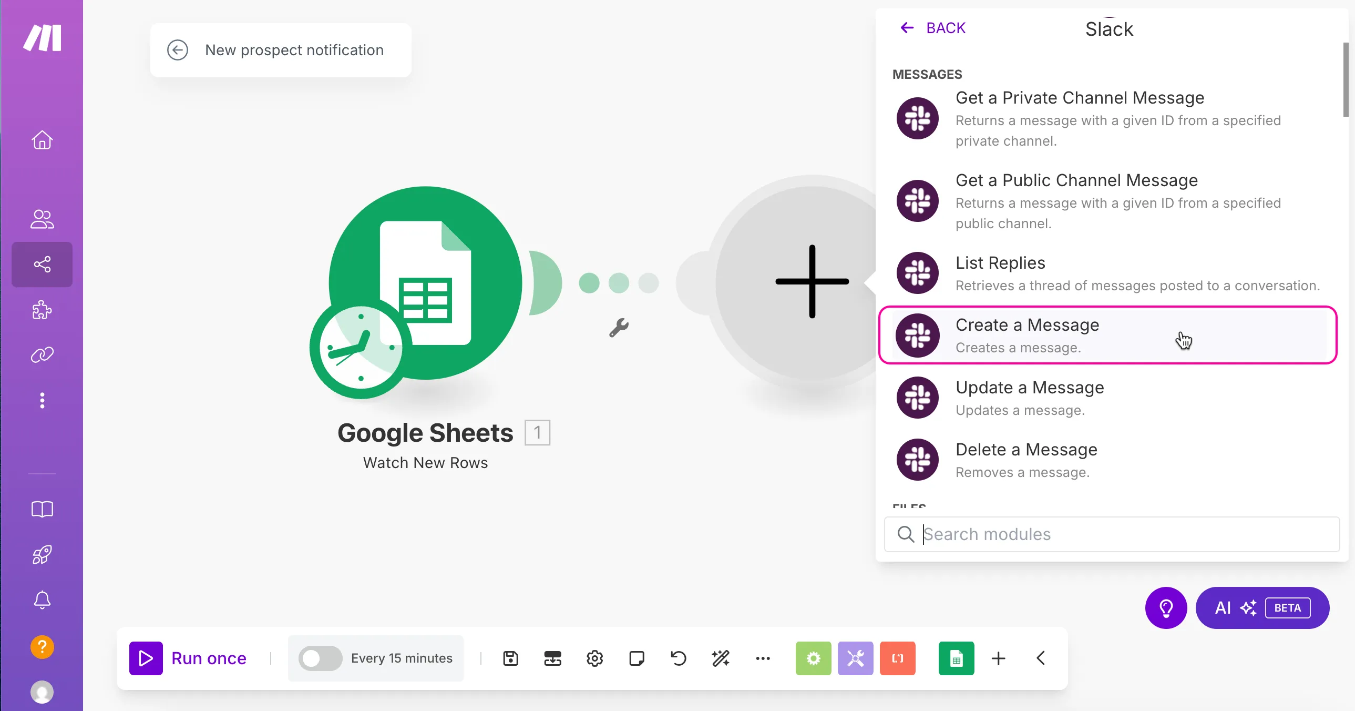Go BACK from the Slack module list
Viewport: 1355px width, 711px height.
pyautogui.click(x=933, y=28)
